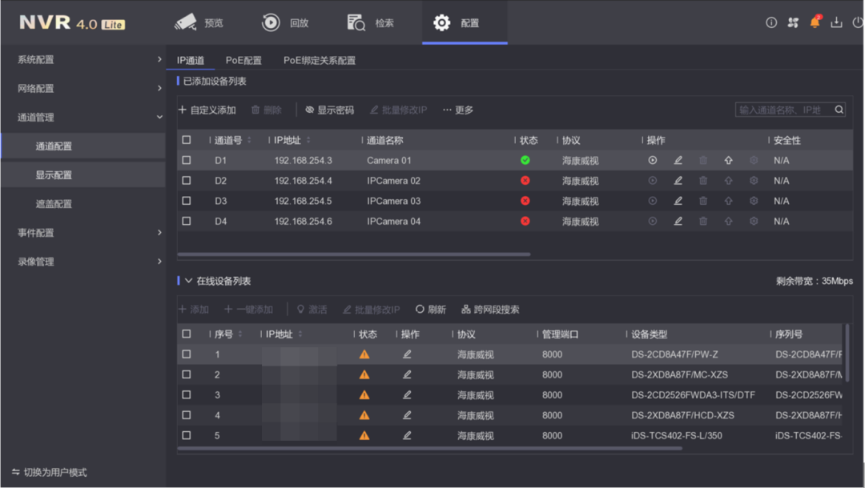Click the settings gear icon for IPCamera 04
Viewport: 865px width, 488px height.
point(754,222)
